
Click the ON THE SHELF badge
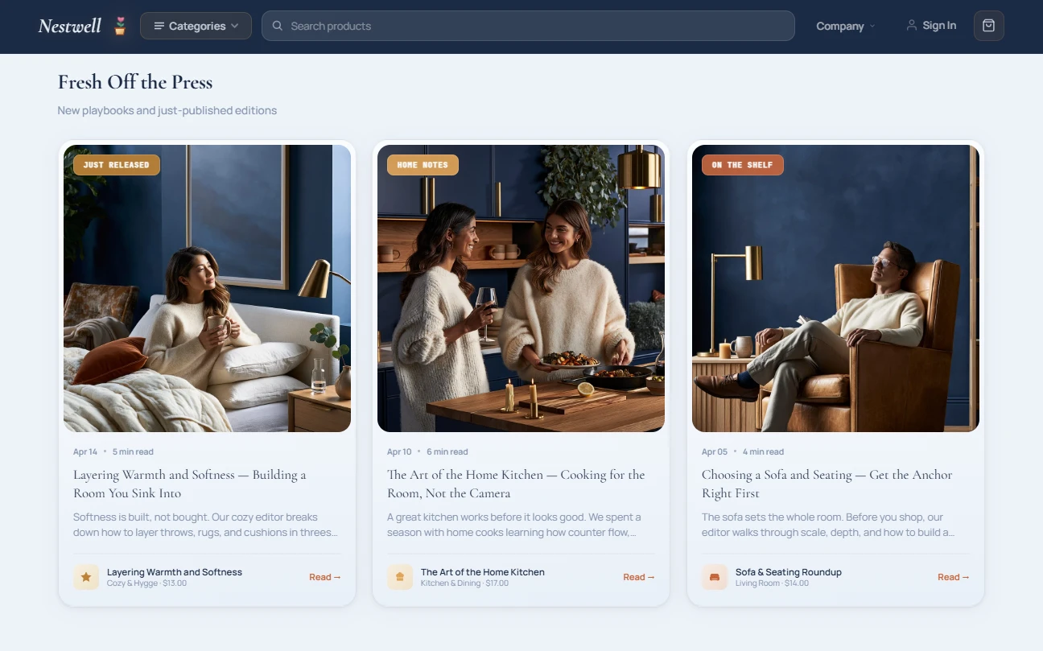pyautogui.click(x=742, y=165)
